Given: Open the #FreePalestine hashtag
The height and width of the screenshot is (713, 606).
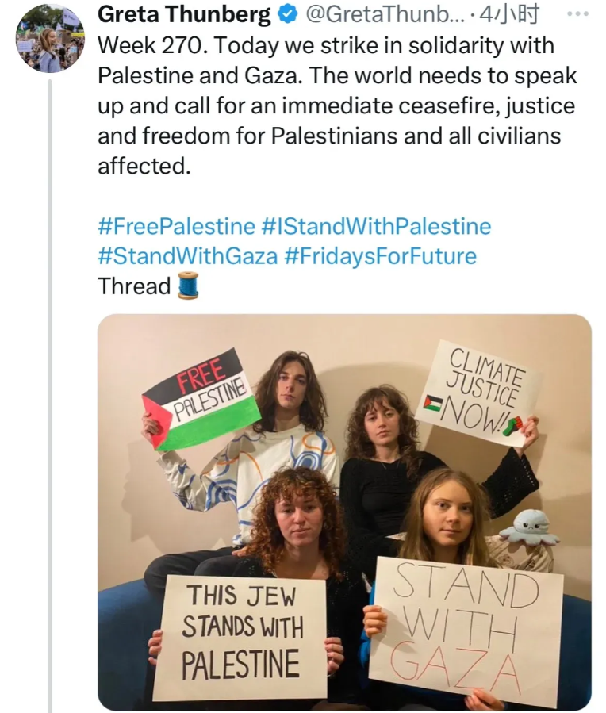Looking at the screenshot, I should coord(176,226).
